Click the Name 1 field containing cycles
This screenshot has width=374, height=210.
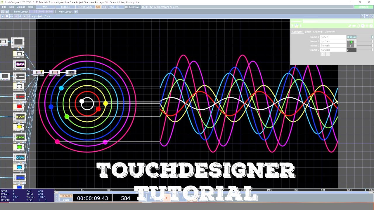(x=333, y=41)
